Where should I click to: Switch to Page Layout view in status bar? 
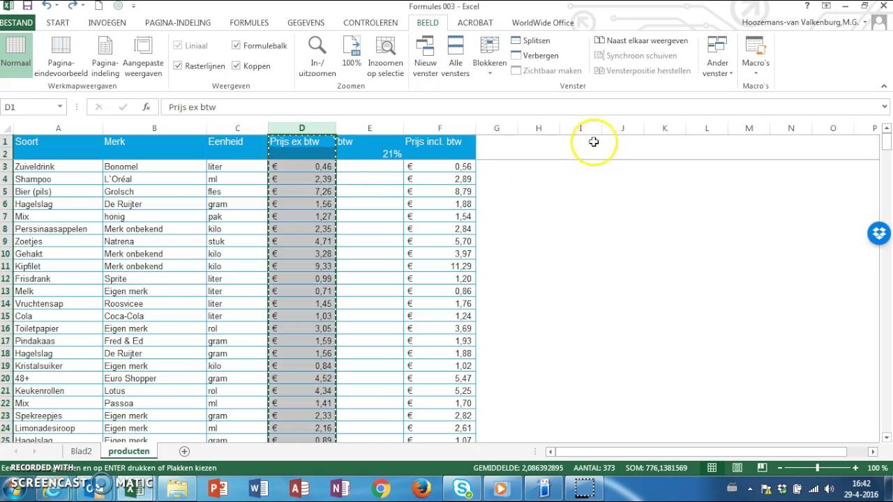coord(737,468)
